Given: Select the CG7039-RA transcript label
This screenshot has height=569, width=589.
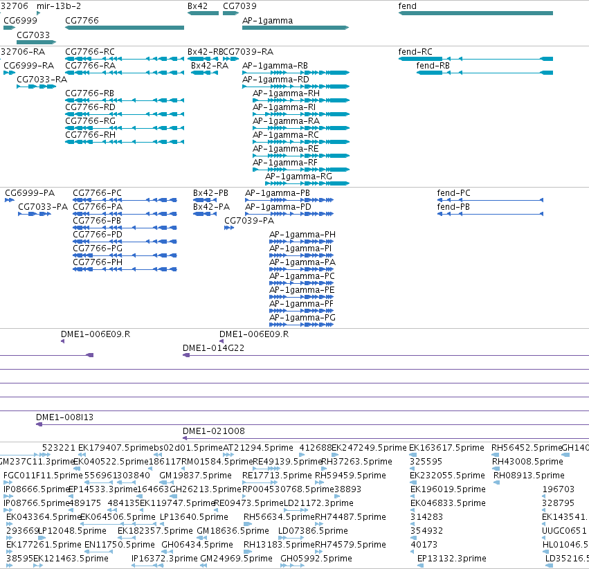Looking at the screenshot, I should click(248, 52).
